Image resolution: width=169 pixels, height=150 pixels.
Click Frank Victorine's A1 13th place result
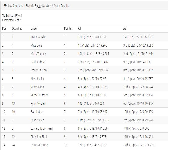pos(93,145)
